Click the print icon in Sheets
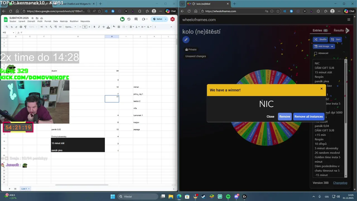Image resolution: width=357 pixels, height=201 pixels. tap(21, 27)
